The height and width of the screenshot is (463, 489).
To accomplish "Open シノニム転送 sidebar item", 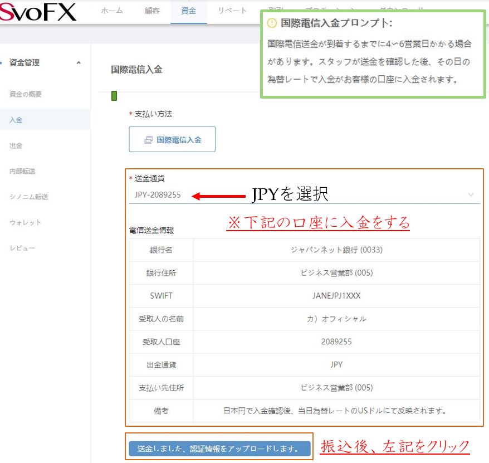I will 28,197.
